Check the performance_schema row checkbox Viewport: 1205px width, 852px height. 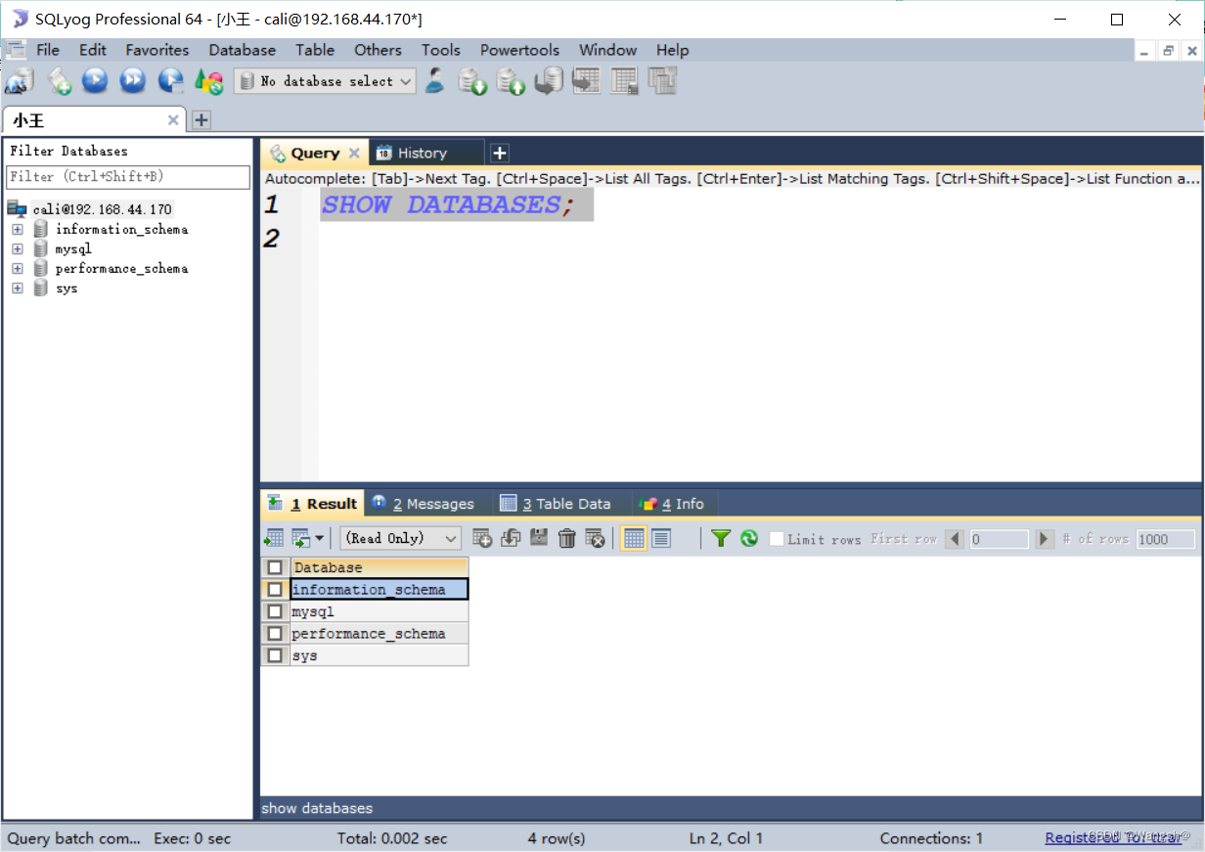tap(275, 634)
